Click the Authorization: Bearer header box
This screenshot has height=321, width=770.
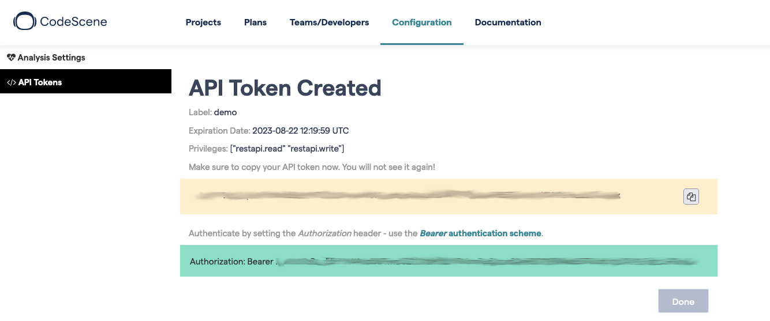pyautogui.click(x=448, y=261)
